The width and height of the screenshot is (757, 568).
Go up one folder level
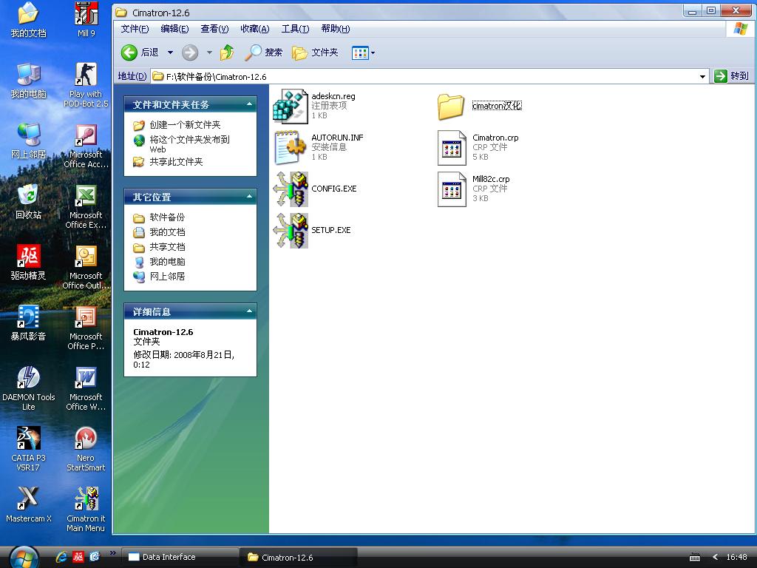tap(227, 53)
